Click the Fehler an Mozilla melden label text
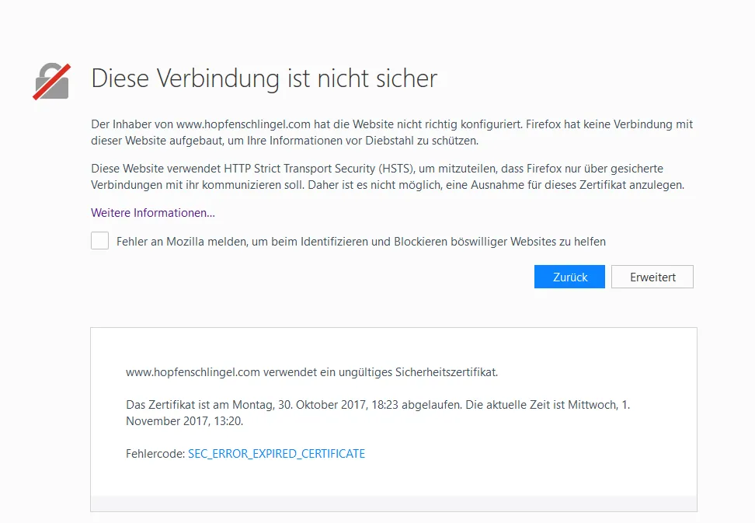This screenshot has height=523, width=755. [x=361, y=241]
